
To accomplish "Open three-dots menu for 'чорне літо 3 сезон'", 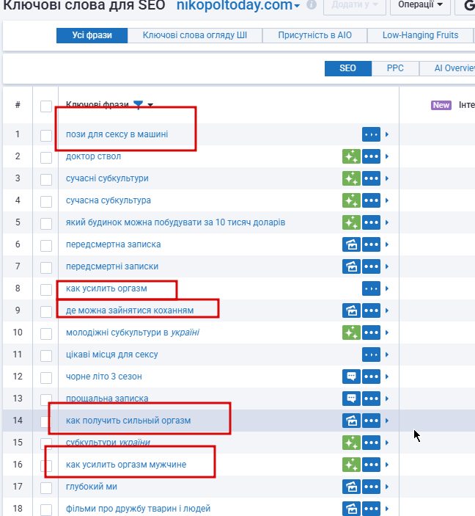I will click(x=371, y=377).
